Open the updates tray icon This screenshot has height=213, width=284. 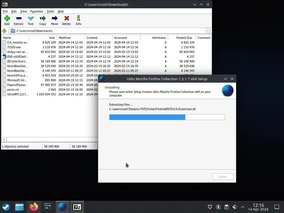pyautogui.click(x=218, y=207)
